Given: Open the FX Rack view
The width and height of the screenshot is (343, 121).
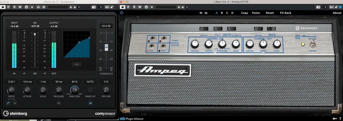Looking at the screenshot, I should coord(285,13).
